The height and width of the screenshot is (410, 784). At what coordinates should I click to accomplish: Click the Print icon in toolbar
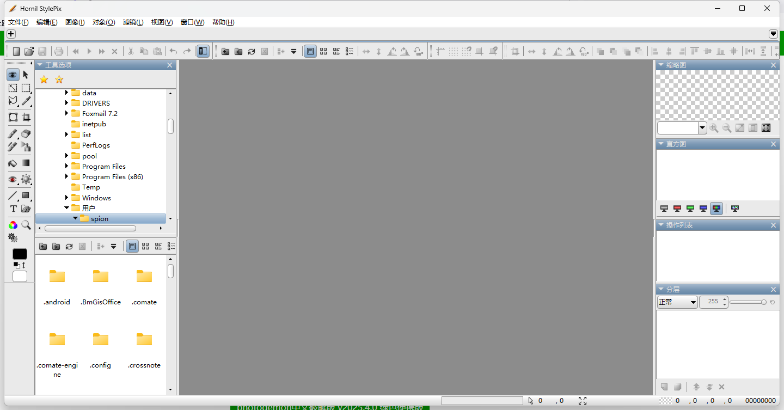(x=59, y=51)
